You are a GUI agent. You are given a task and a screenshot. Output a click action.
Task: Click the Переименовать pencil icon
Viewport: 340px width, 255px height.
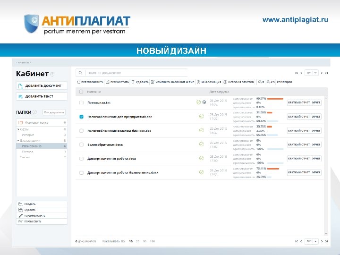(21, 215)
